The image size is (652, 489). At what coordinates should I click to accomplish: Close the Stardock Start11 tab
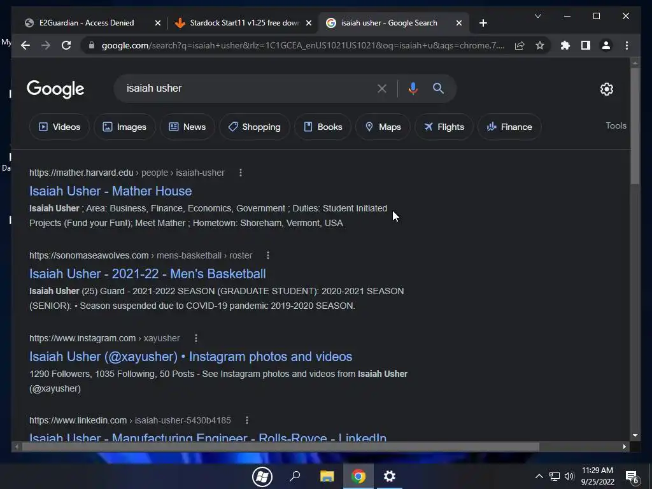309,23
